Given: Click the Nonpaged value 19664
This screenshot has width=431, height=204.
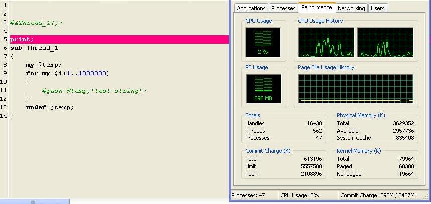Looking at the screenshot, I should (406, 174).
